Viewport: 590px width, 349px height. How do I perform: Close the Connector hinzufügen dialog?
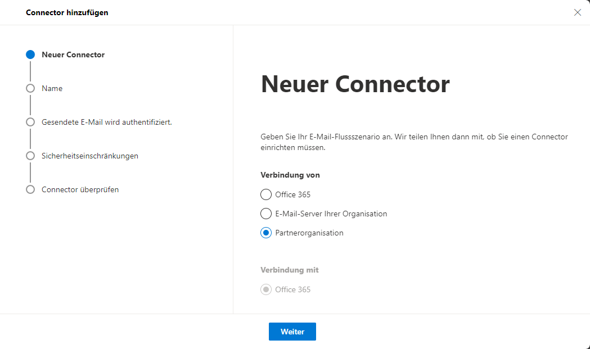point(577,12)
